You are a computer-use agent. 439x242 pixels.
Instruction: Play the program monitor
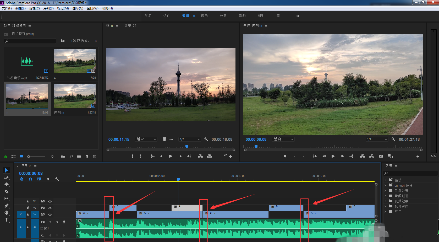click(x=333, y=156)
